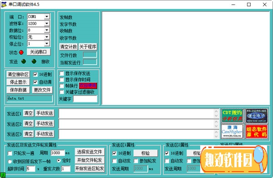
Task: Clear 发送区1 with 清空 button
Action: tap(28, 113)
